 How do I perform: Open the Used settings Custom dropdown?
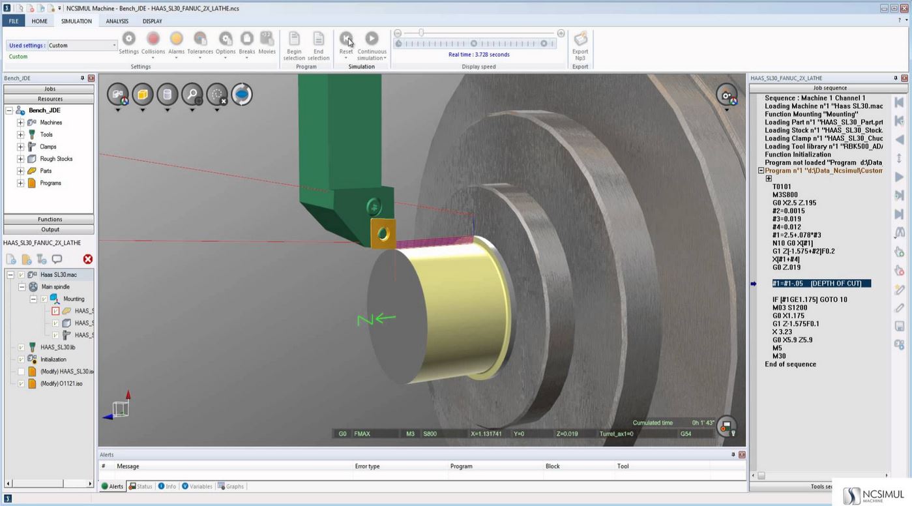(81, 45)
